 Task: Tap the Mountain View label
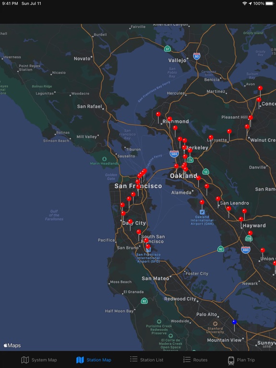click(x=224, y=340)
